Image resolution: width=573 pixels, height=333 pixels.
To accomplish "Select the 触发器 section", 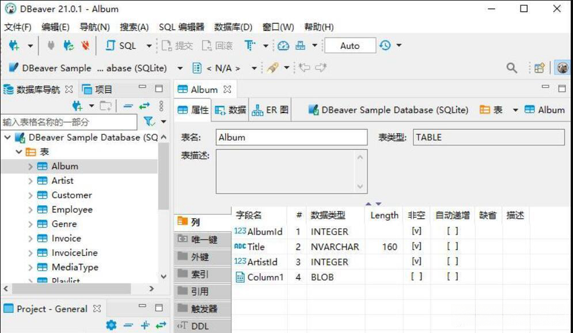I will tap(203, 309).
